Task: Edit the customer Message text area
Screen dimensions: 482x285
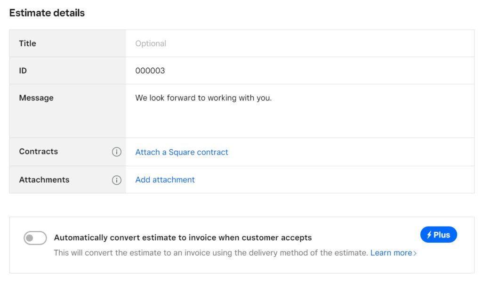Action: tap(235, 108)
